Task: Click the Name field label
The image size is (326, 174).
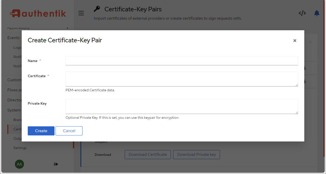Action: [33, 61]
